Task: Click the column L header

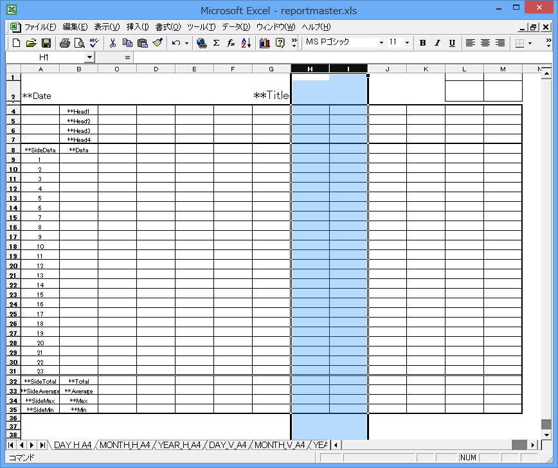Action: (x=464, y=69)
